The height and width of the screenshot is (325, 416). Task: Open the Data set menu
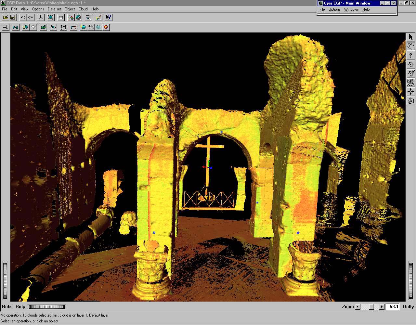54,9
